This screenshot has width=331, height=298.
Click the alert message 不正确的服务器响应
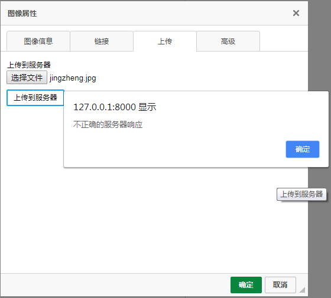pyautogui.click(x=108, y=124)
